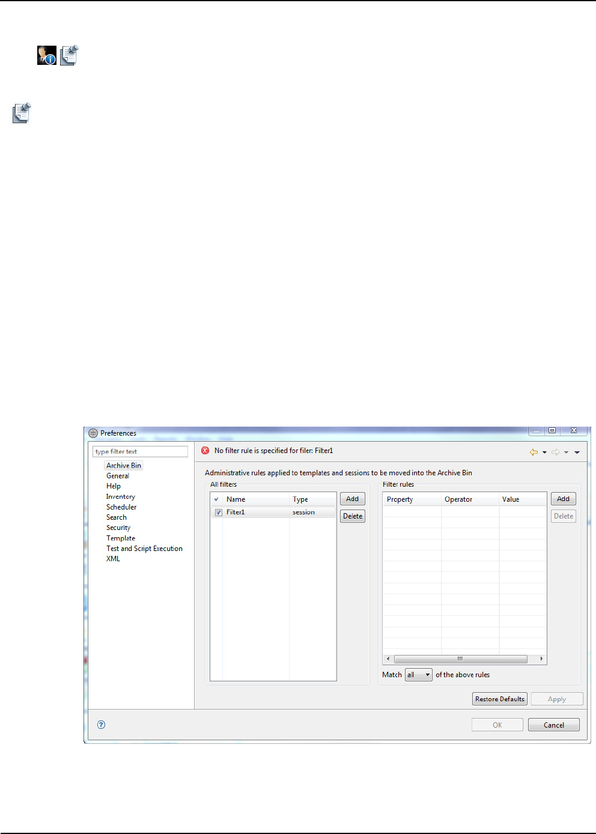Image resolution: width=596 pixels, height=834 pixels.
Task: Click Add button in Filter rules
Action: pos(564,499)
